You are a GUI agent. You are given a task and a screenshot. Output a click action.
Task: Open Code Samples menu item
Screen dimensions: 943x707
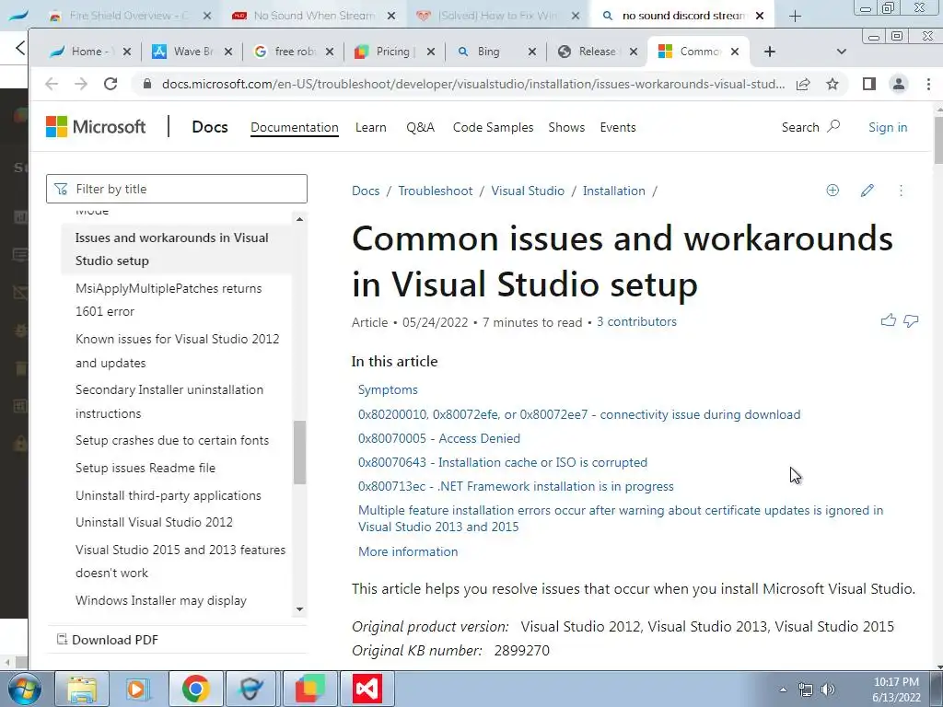(x=494, y=127)
